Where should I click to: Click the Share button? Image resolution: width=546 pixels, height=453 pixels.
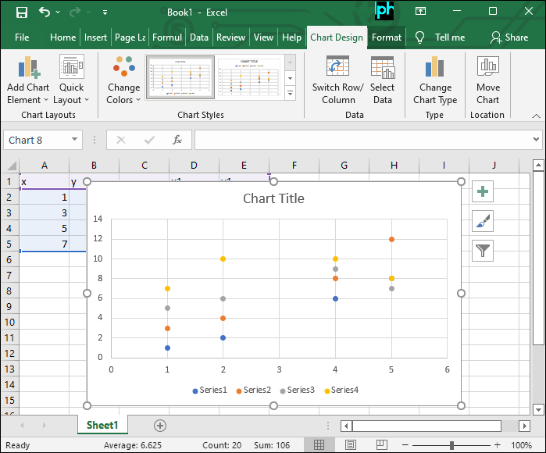[x=509, y=37]
